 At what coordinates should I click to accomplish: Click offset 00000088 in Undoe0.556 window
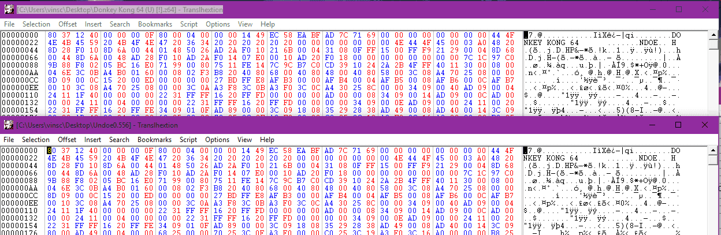pyautogui.click(x=19, y=181)
